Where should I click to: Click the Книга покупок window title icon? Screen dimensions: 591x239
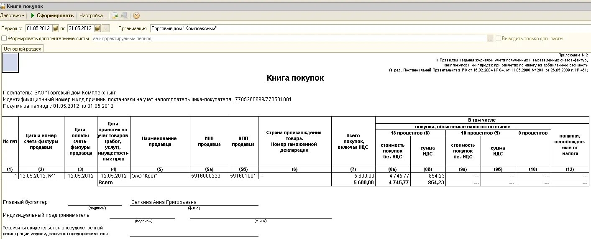click(3, 6)
